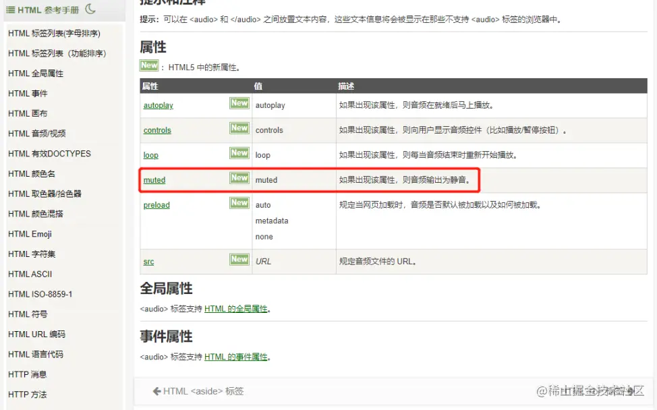Click the New badge in src row
The height and width of the screenshot is (410, 657).
point(239,259)
